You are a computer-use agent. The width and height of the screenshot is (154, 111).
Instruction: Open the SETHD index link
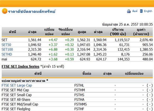pos(7,54)
